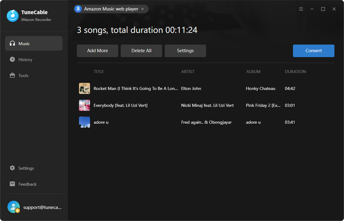Click the adore u album cover thumbnail
The image size is (344, 221).
pos(84,122)
